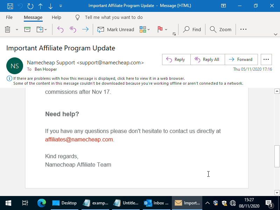Expand ribbon with chevron at right
This screenshot has width=280, height=210.
275,34
